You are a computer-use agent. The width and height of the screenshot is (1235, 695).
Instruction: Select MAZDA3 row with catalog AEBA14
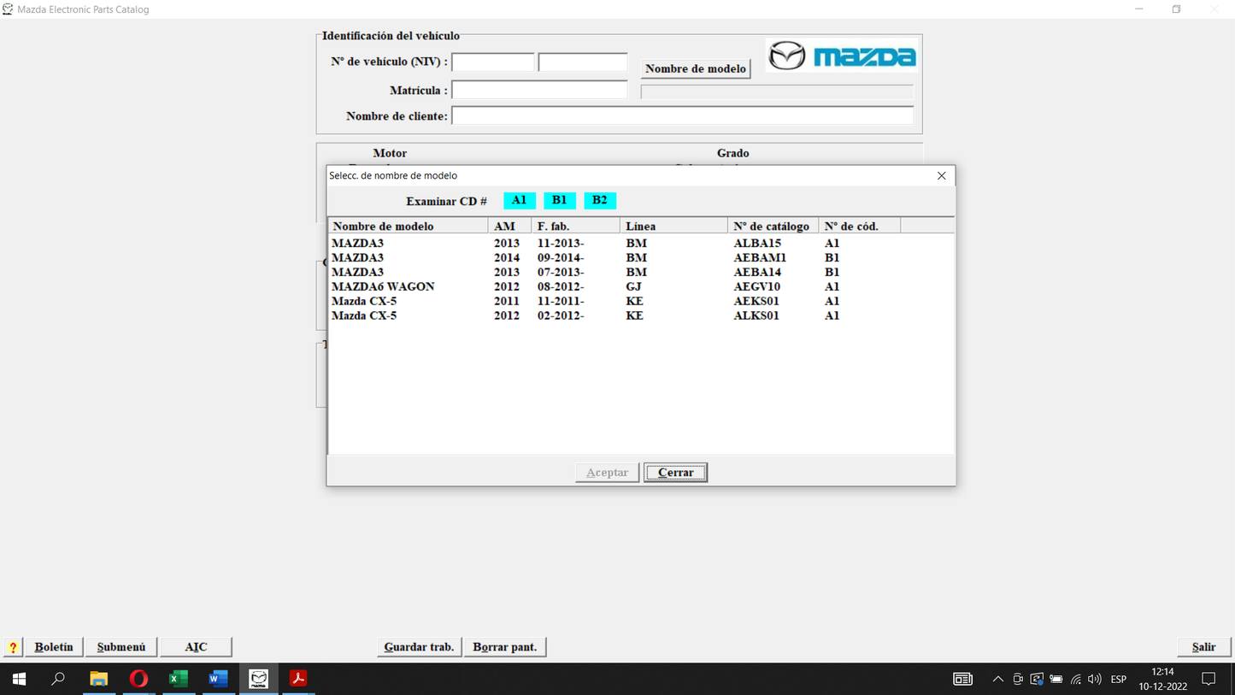tap(641, 272)
